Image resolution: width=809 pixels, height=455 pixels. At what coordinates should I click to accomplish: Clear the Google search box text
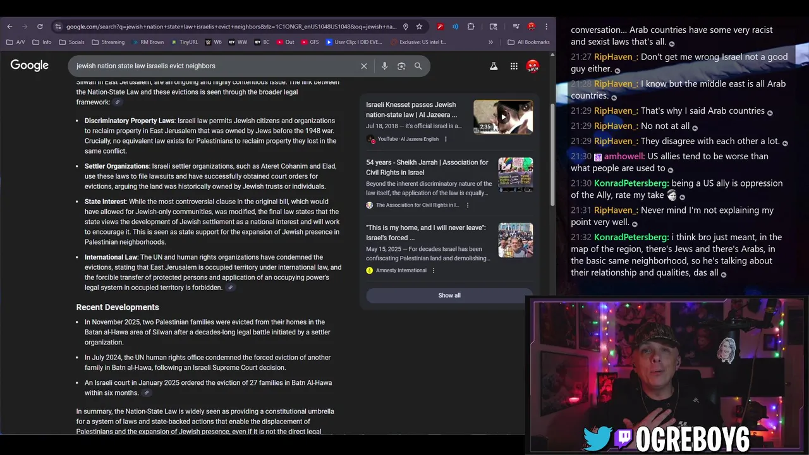coord(364,66)
